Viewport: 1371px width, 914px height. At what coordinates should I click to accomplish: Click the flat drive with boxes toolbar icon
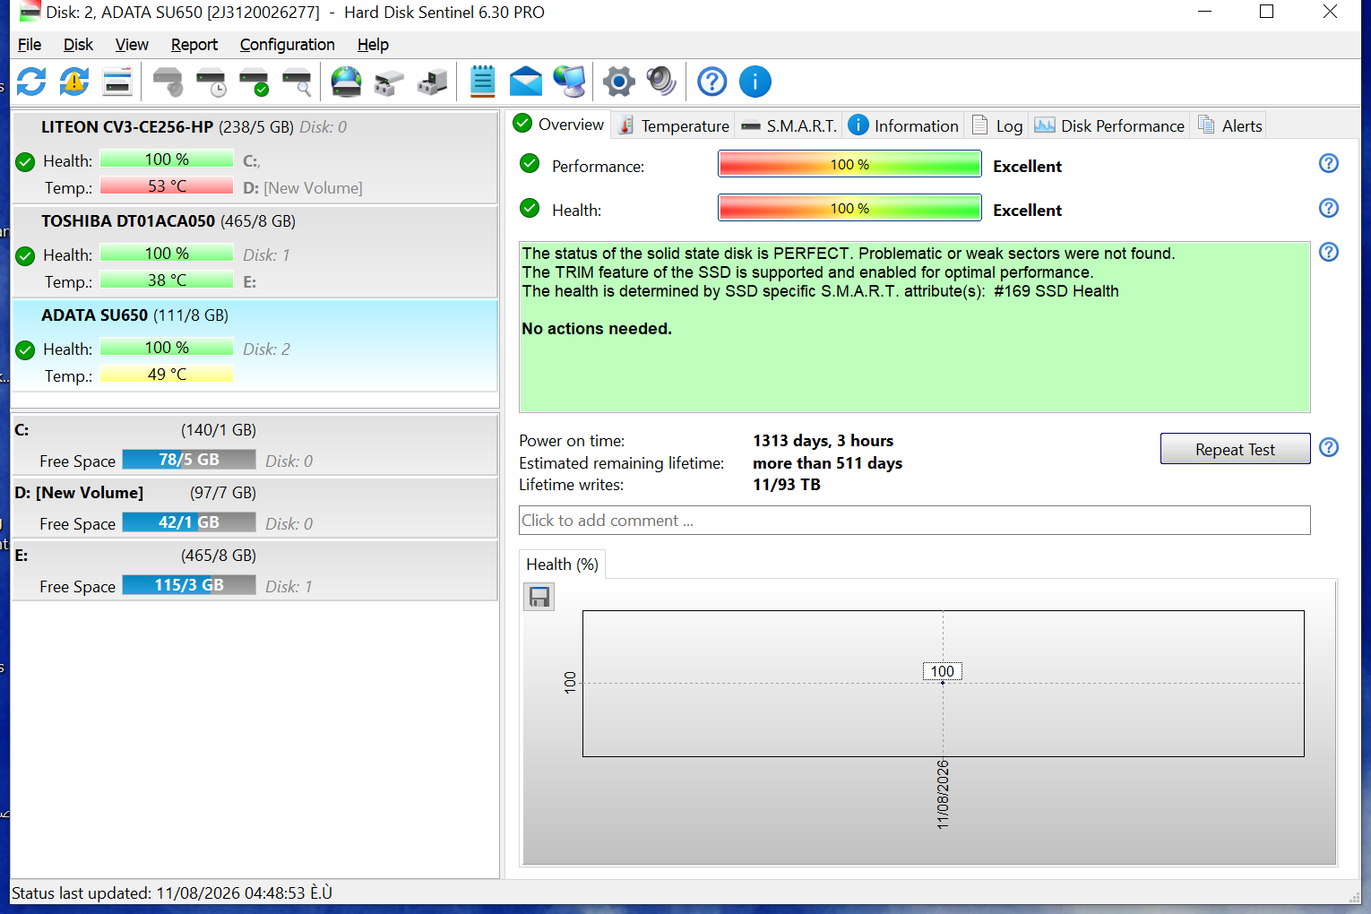(x=389, y=82)
